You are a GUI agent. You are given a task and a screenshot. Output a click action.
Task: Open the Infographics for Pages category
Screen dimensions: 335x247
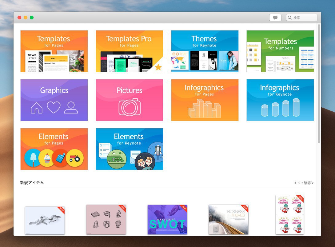[205, 100]
